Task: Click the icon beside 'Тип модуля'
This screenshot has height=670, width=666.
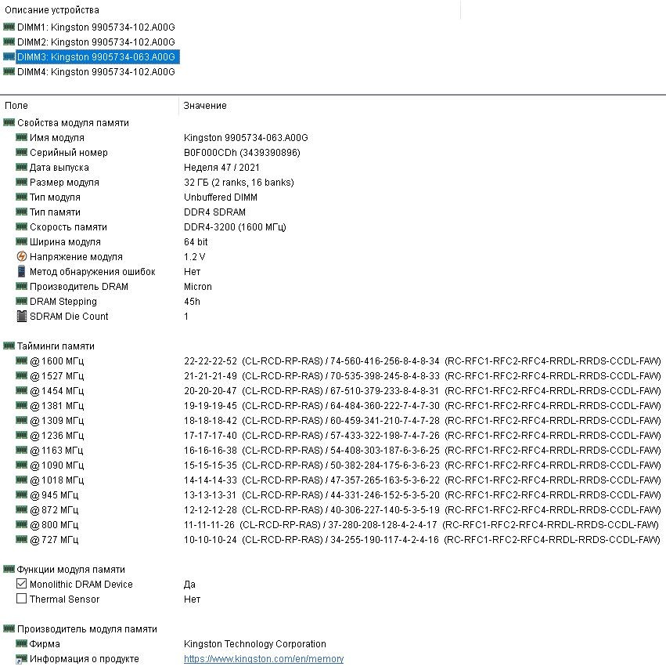Action: [x=21, y=197]
